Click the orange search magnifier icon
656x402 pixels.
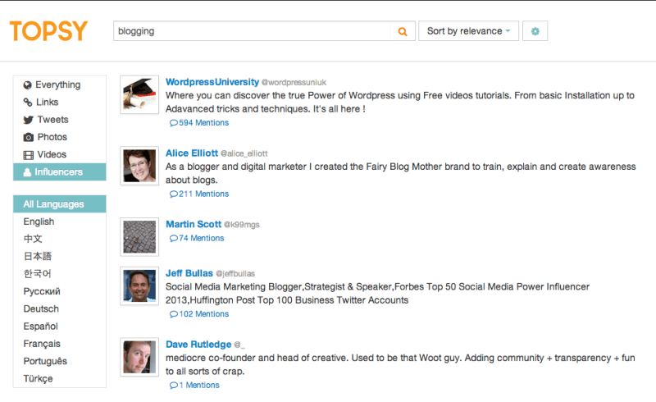point(403,31)
